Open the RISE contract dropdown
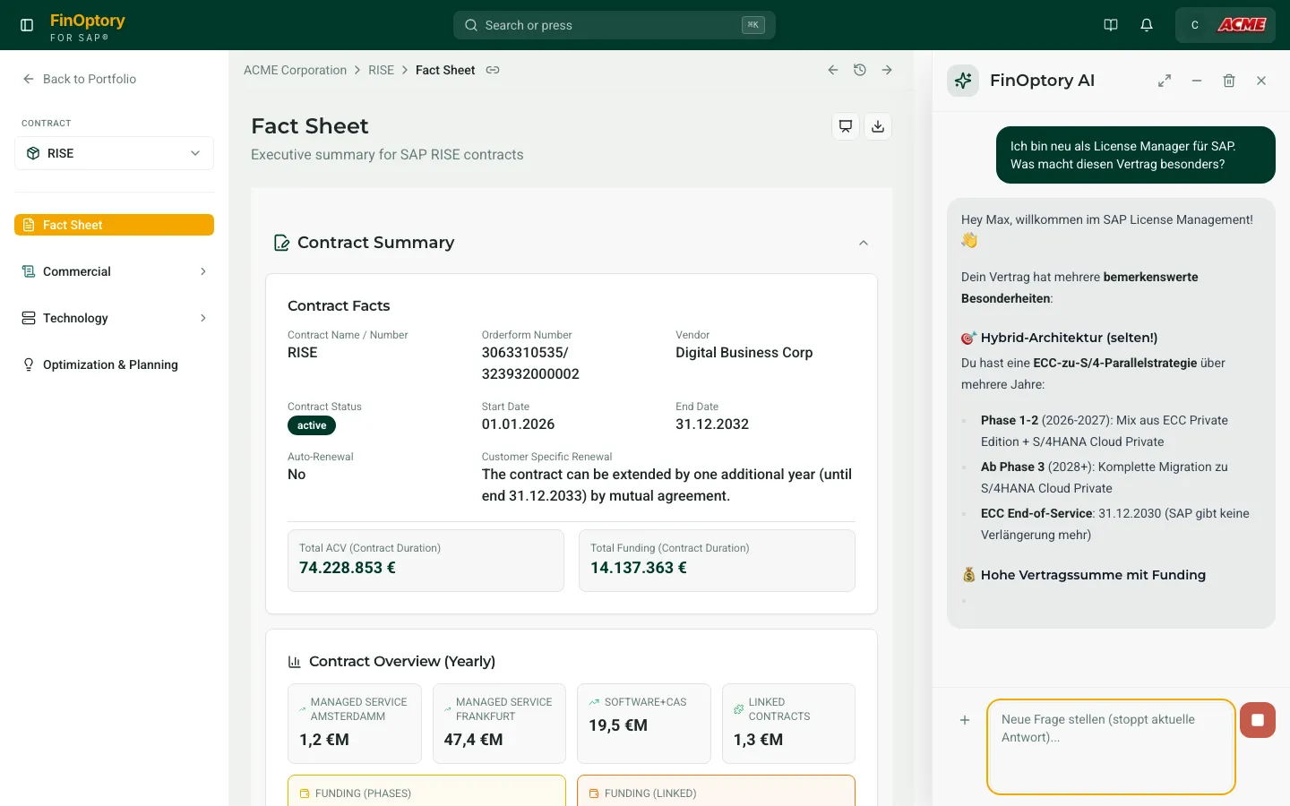Screen dimensions: 1290x806 point(114,153)
